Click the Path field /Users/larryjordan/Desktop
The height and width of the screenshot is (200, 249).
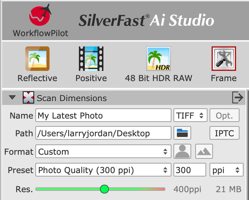point(103,133)
